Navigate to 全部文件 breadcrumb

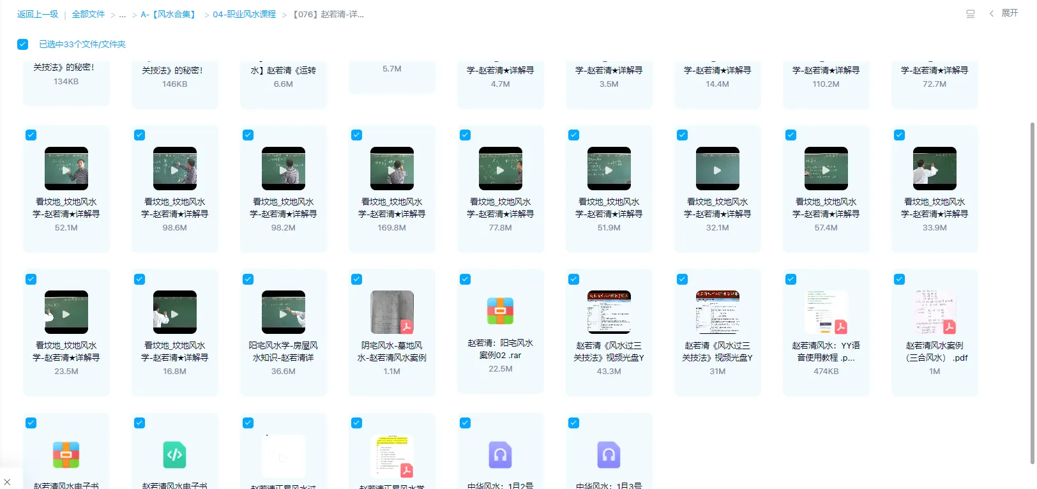(88, 14)
